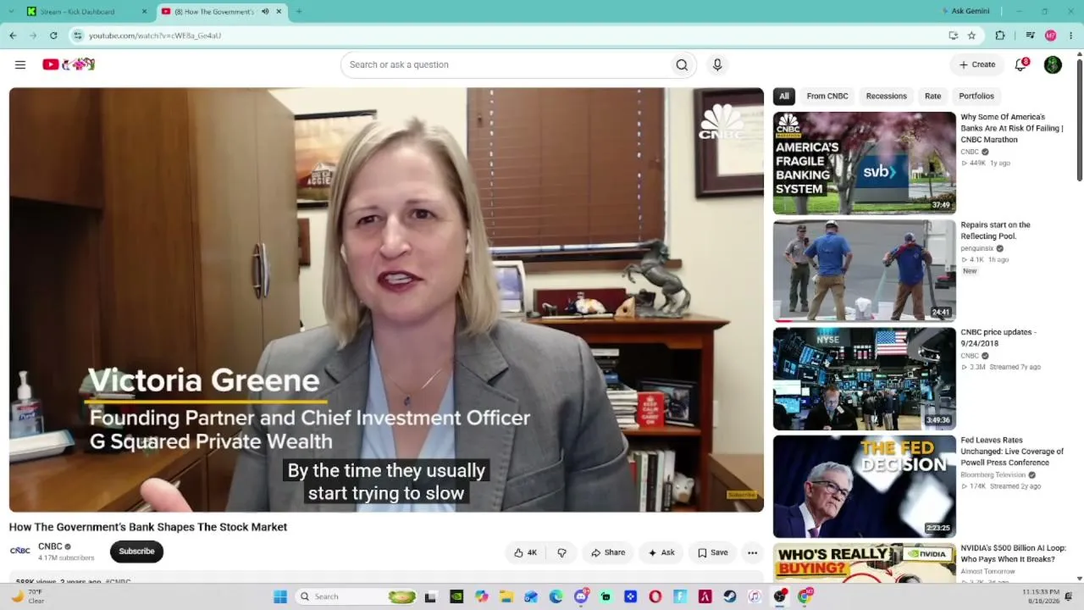
Task: Save the video to a playlist
Action: point(712,552)
